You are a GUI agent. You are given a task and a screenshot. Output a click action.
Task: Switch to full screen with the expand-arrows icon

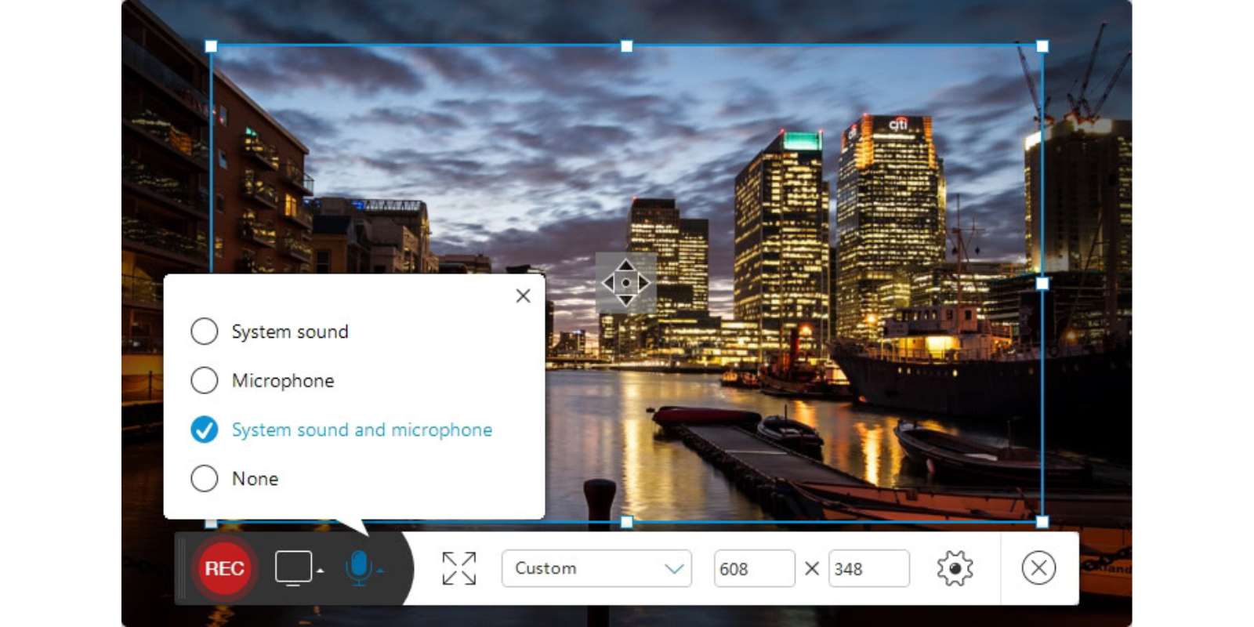point(458,568)
